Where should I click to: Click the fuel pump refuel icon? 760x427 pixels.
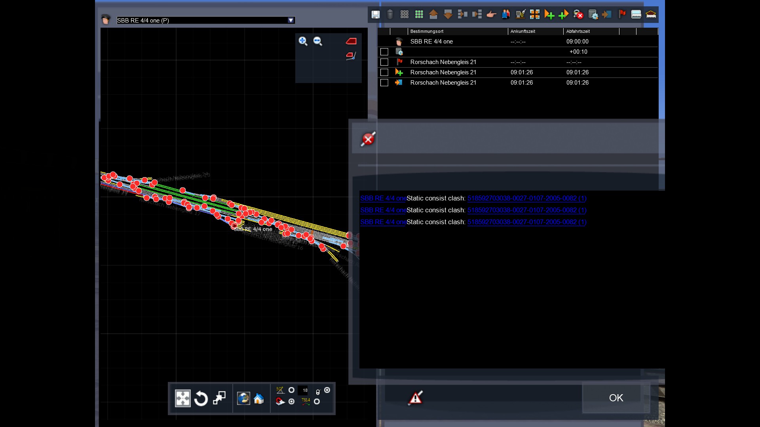pyautogui.click(x=520, y=15)
